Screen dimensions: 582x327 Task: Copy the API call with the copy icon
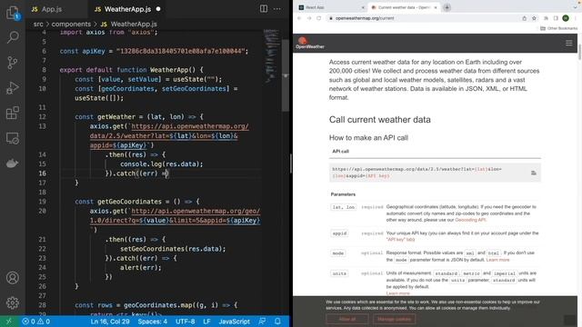coord(534,173)
